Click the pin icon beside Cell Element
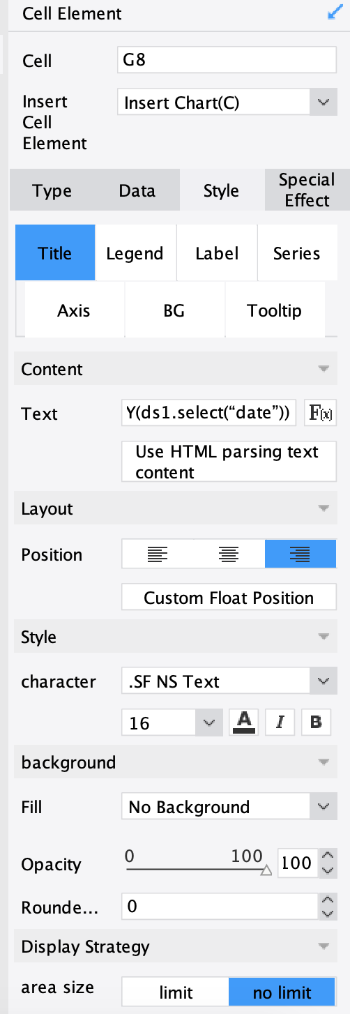 coord(333,13)
